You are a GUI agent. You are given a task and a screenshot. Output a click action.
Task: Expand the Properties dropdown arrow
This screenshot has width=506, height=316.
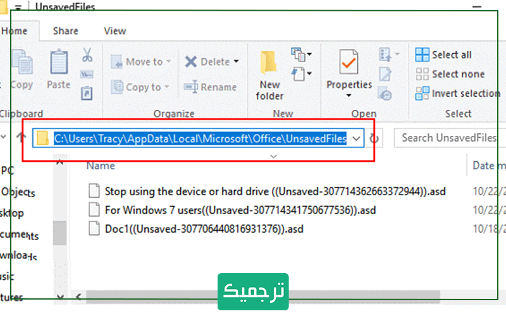(349, 95)
